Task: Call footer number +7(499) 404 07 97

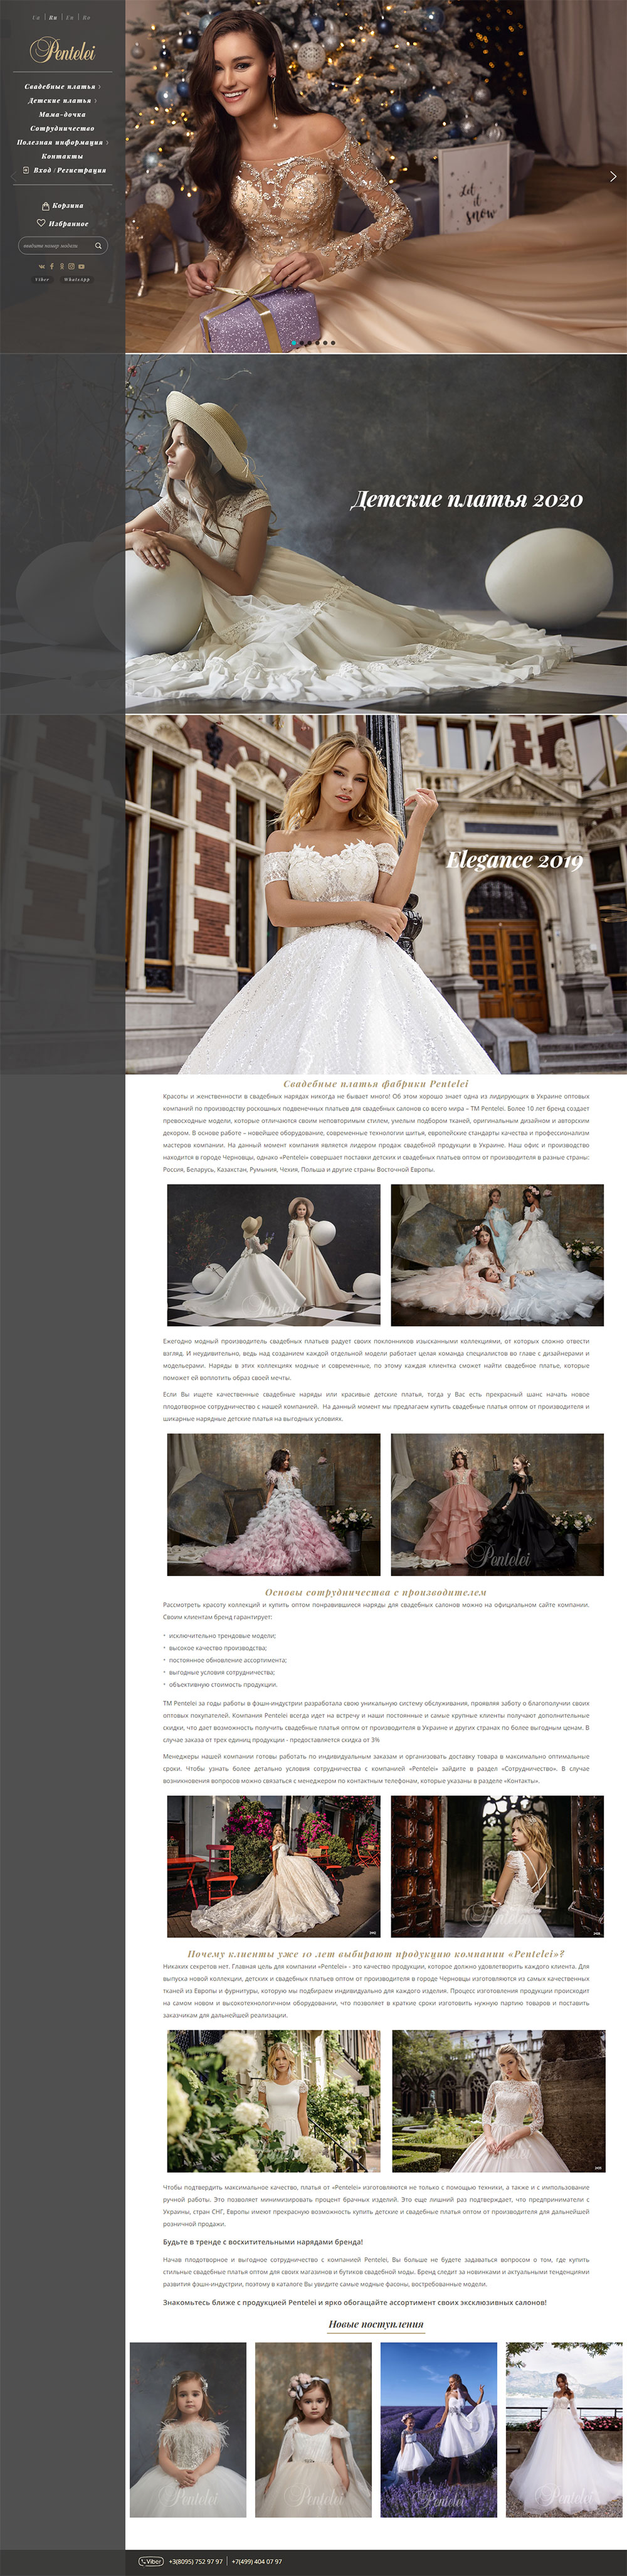Action: (x=257, y=2562)
